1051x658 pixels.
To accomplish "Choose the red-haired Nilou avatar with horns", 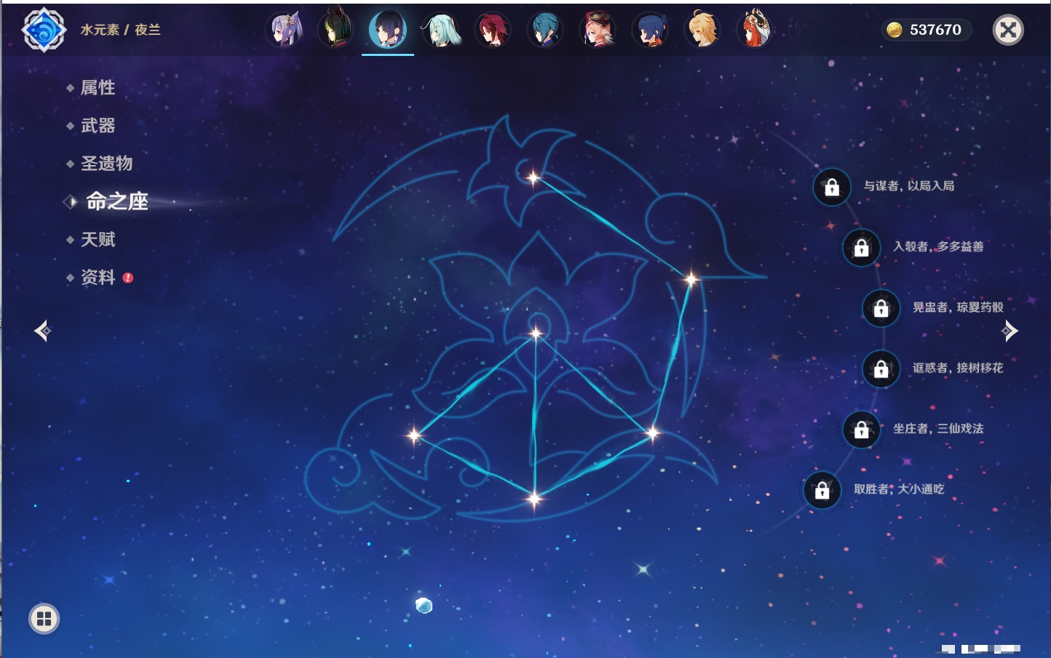I will click(x=755, y=30).
